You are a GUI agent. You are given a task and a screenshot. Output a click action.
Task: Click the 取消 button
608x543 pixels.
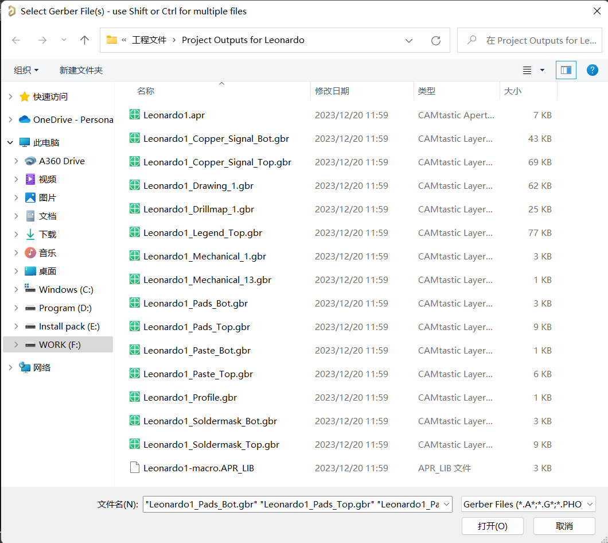564,526
